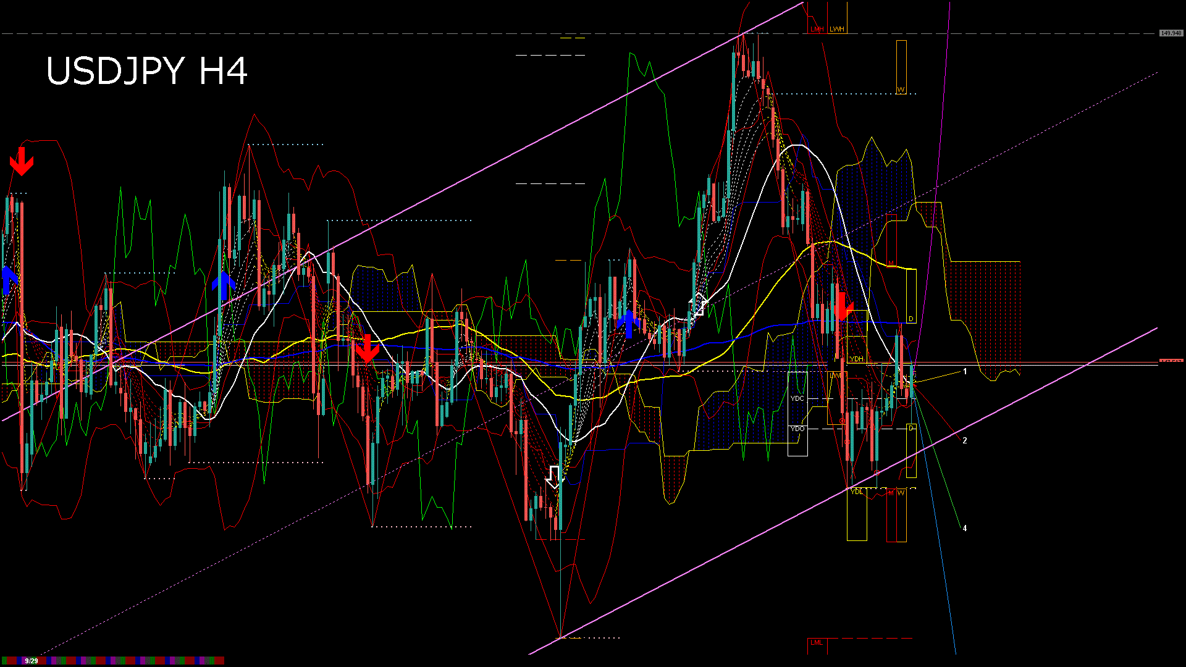
Task: Click the 9/29 date marker
Action: point(31,661)
